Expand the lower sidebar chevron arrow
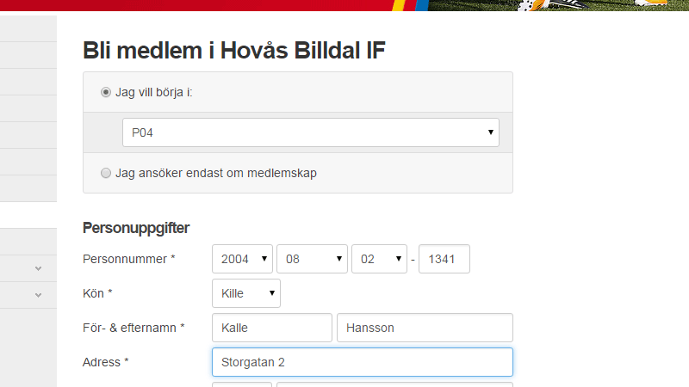Image resolution: width=689 pixels, height=387 pixels. pyautogui.click(x=38, y=295)
